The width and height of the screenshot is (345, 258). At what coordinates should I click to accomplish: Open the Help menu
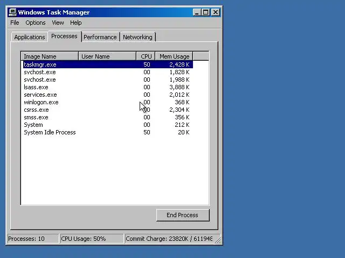pos(75,23)
